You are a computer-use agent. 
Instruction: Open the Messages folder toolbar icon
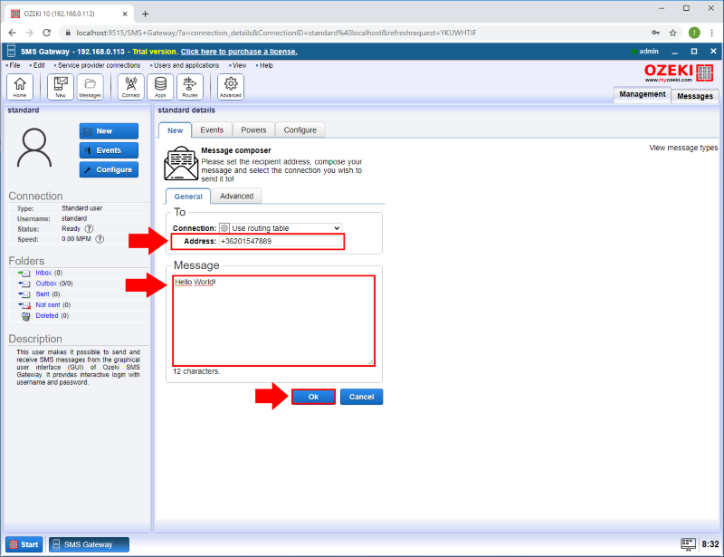90,86
